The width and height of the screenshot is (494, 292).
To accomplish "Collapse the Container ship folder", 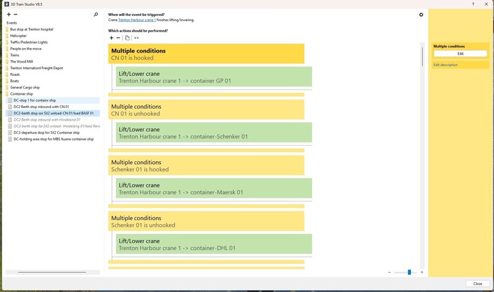I will pyautogui.click(x=21, y=94).
